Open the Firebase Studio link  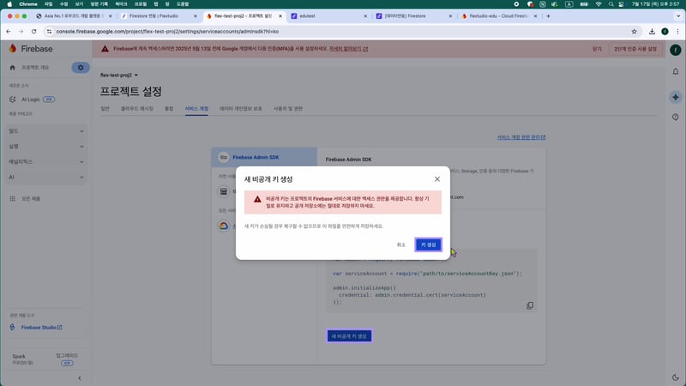tap(41, 327)
